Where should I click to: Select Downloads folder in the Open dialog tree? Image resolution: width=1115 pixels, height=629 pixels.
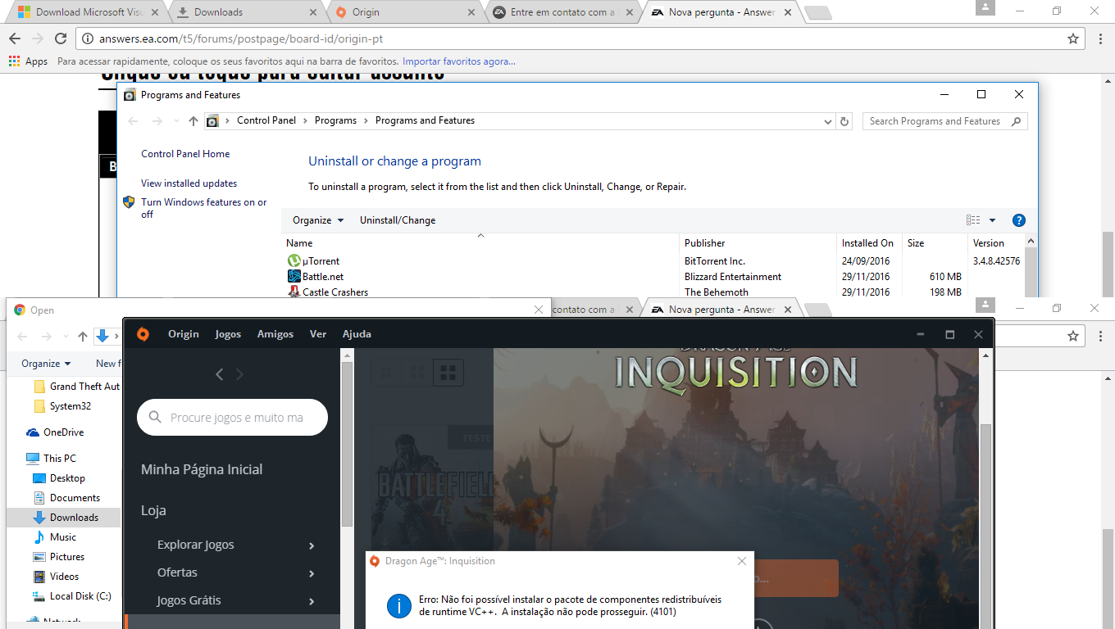(x=74, y=518)
